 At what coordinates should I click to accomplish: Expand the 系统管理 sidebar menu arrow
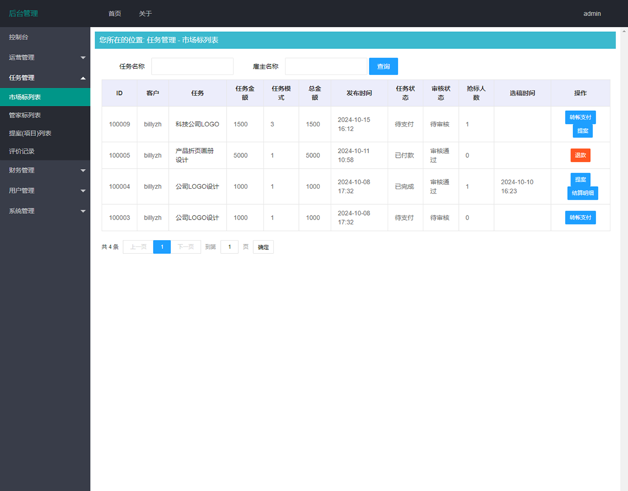(x=83, y=211)
